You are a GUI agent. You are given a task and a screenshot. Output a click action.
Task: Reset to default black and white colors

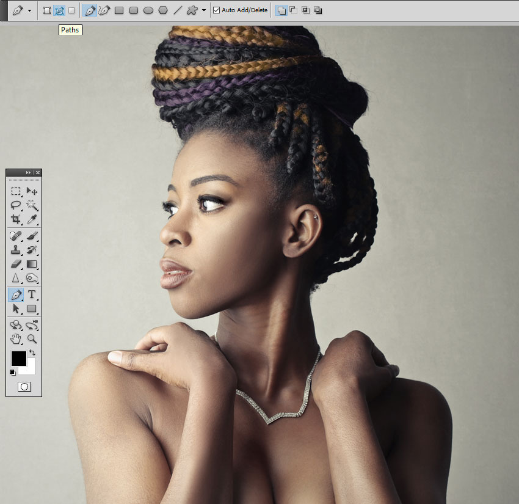tap(13, 373)
